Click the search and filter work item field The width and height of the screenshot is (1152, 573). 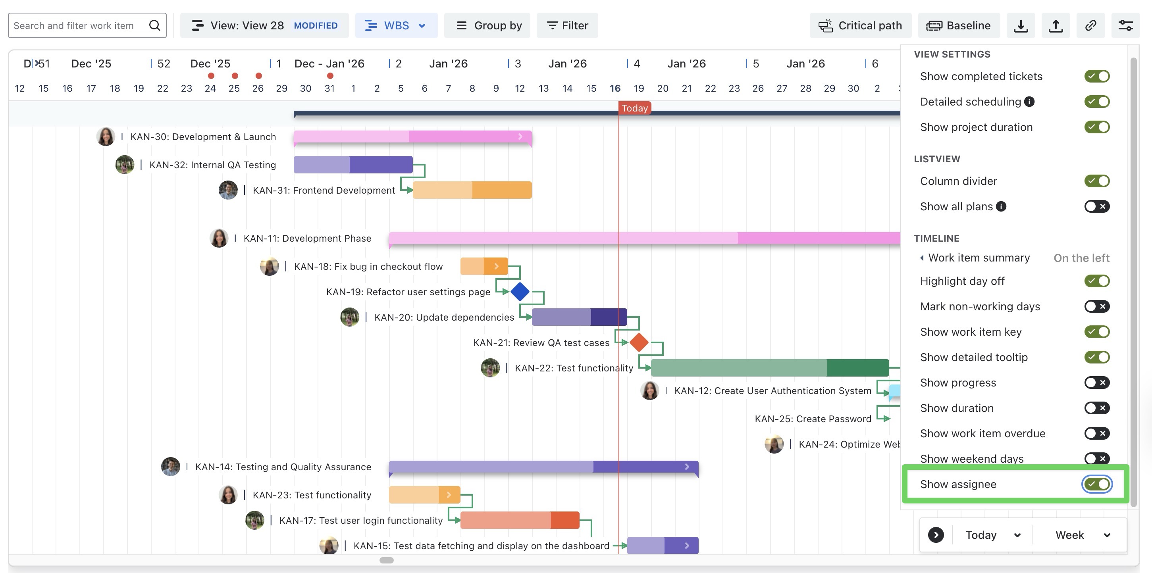(74, 25)
